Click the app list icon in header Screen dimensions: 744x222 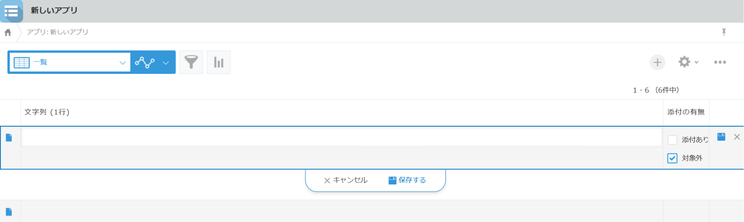point(11,11)
